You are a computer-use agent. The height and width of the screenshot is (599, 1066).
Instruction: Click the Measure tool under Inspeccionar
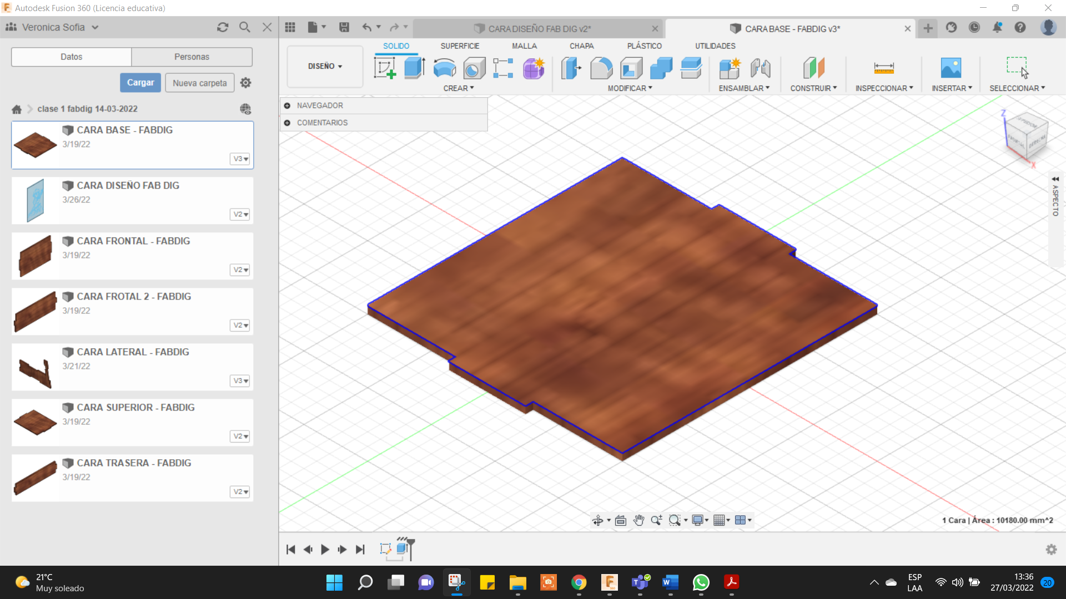point(883,68)
